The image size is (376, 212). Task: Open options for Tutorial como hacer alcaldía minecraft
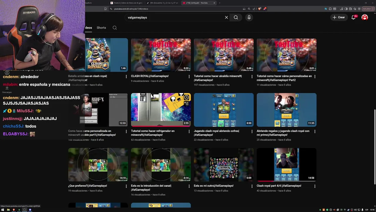[x=252, y=77]
